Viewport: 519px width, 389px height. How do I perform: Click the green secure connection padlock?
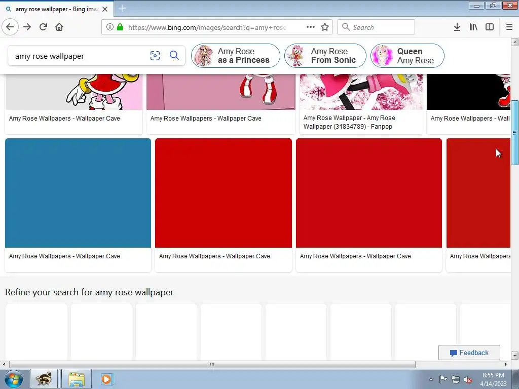(x=120, y=27)
